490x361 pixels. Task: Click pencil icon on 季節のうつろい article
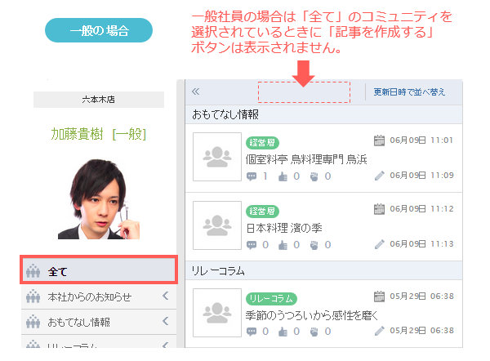point(380,331)
